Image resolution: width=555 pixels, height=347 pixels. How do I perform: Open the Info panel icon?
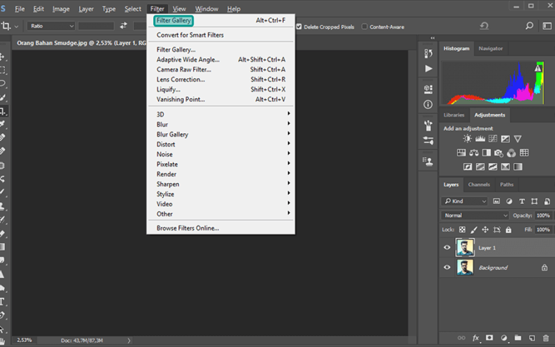[x=428, y=105]
